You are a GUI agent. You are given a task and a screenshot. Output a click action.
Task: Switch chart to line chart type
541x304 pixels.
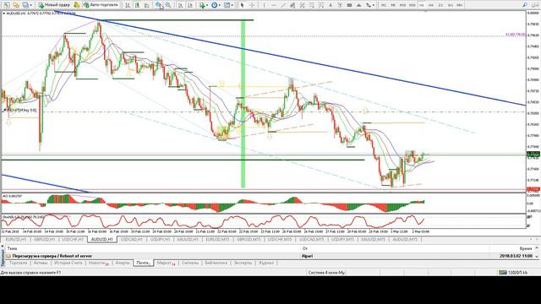(x=146, y=5)
